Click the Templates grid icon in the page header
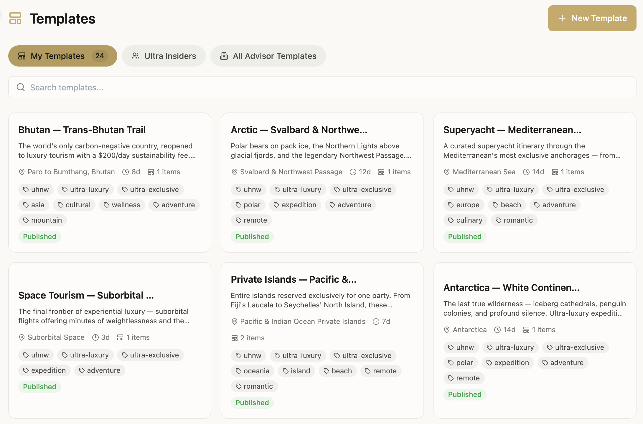This screenshot has height=424, width=643. click(16, 19)
